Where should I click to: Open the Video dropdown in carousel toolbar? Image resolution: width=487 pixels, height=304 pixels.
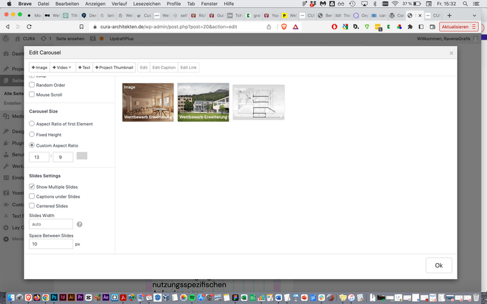tap(63, 67)
